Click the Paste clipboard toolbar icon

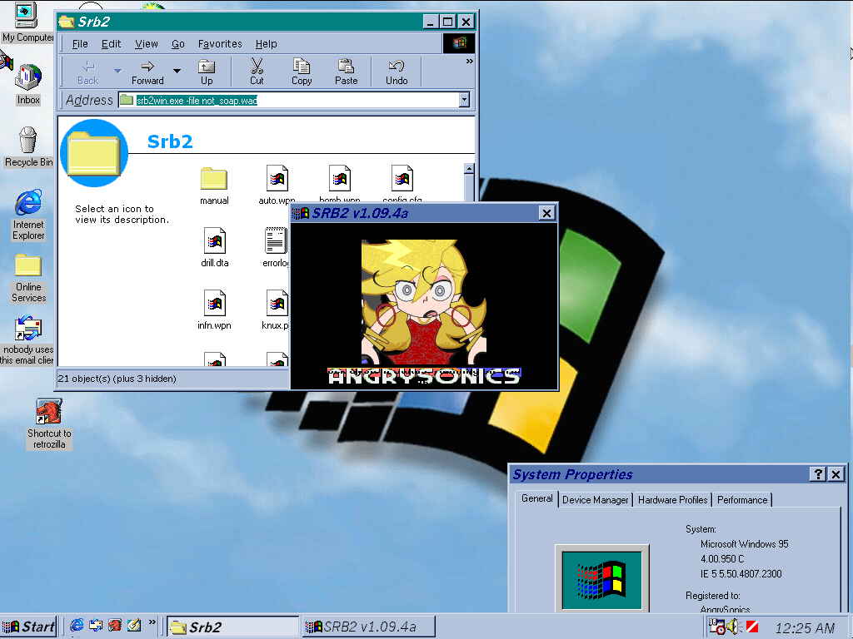click(346, 72)
